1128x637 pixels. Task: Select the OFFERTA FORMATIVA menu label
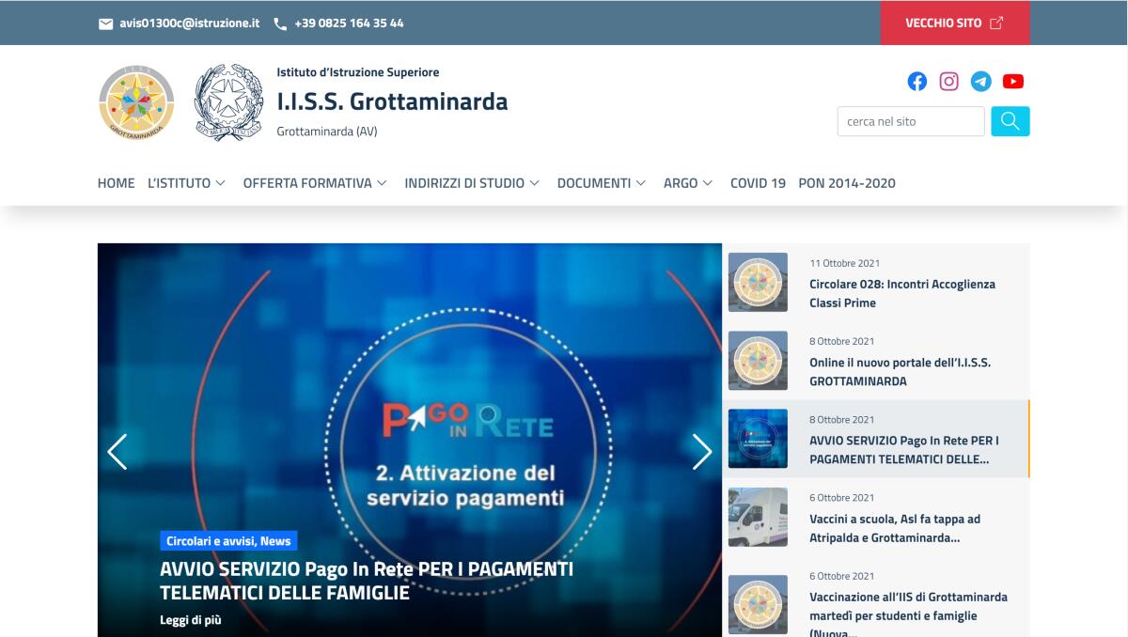(x=307, y=183)
